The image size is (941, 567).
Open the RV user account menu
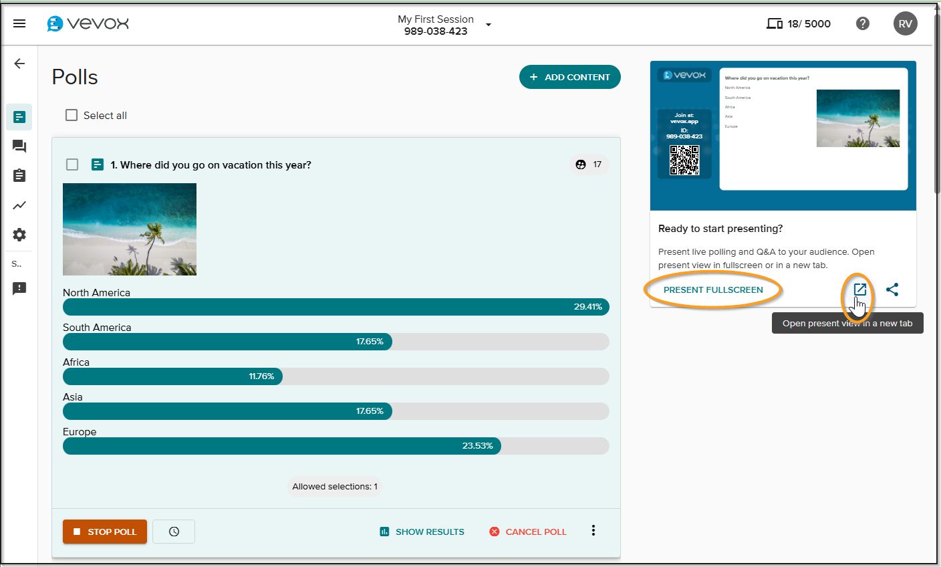click(x=905, y=24)
